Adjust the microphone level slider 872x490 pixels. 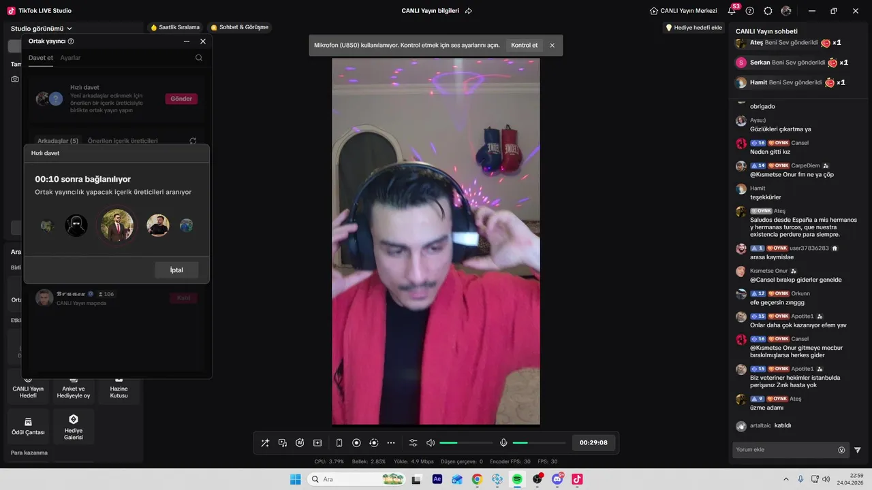pos(539,443)
